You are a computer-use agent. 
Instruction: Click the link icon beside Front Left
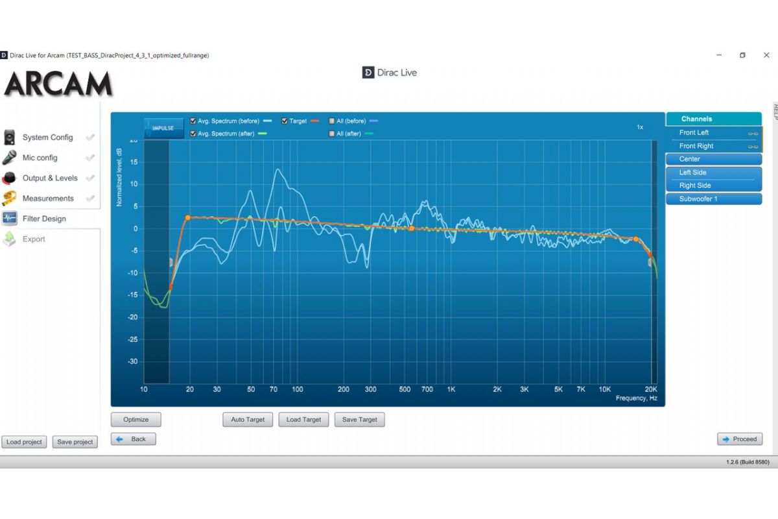click(753, 133)
